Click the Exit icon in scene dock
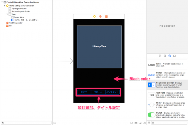 (106, 16)
